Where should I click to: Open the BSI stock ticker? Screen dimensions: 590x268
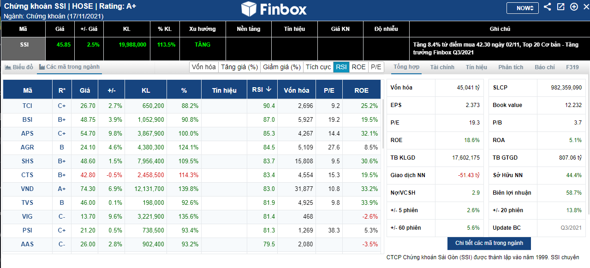pos(28,119)
